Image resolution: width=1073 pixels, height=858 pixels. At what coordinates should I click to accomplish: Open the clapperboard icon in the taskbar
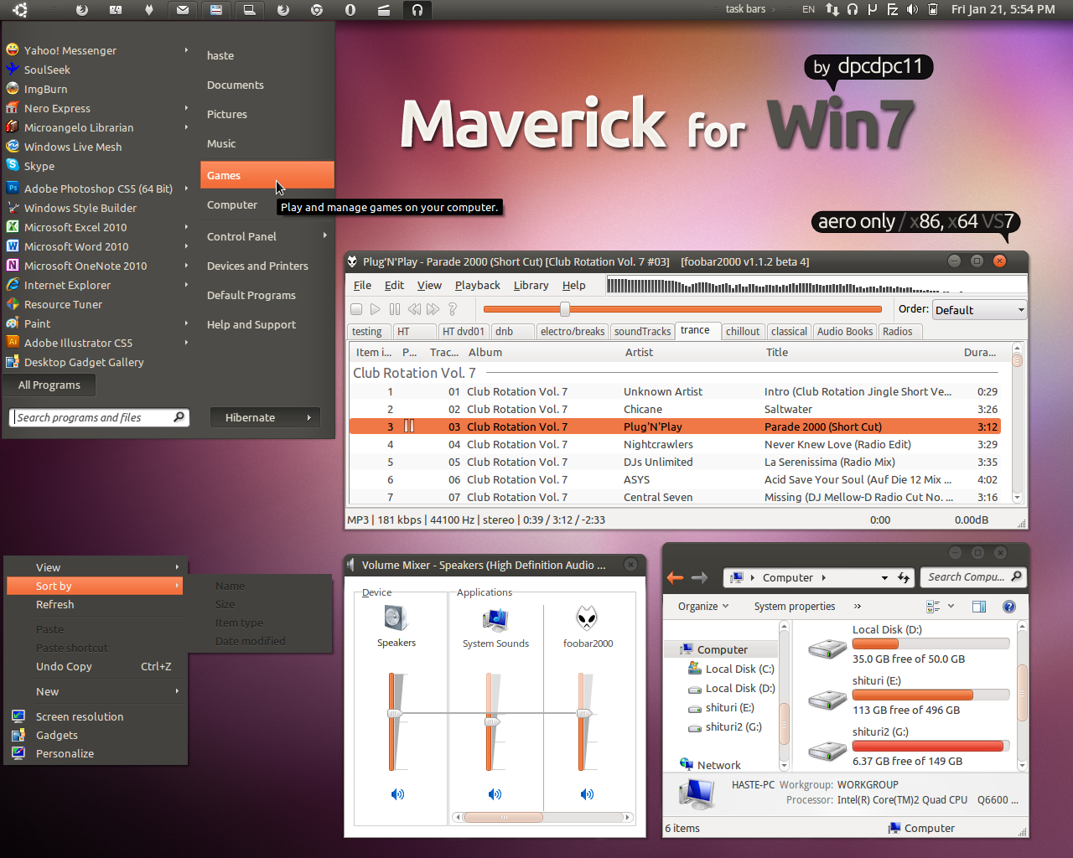[x=384, y=10]
